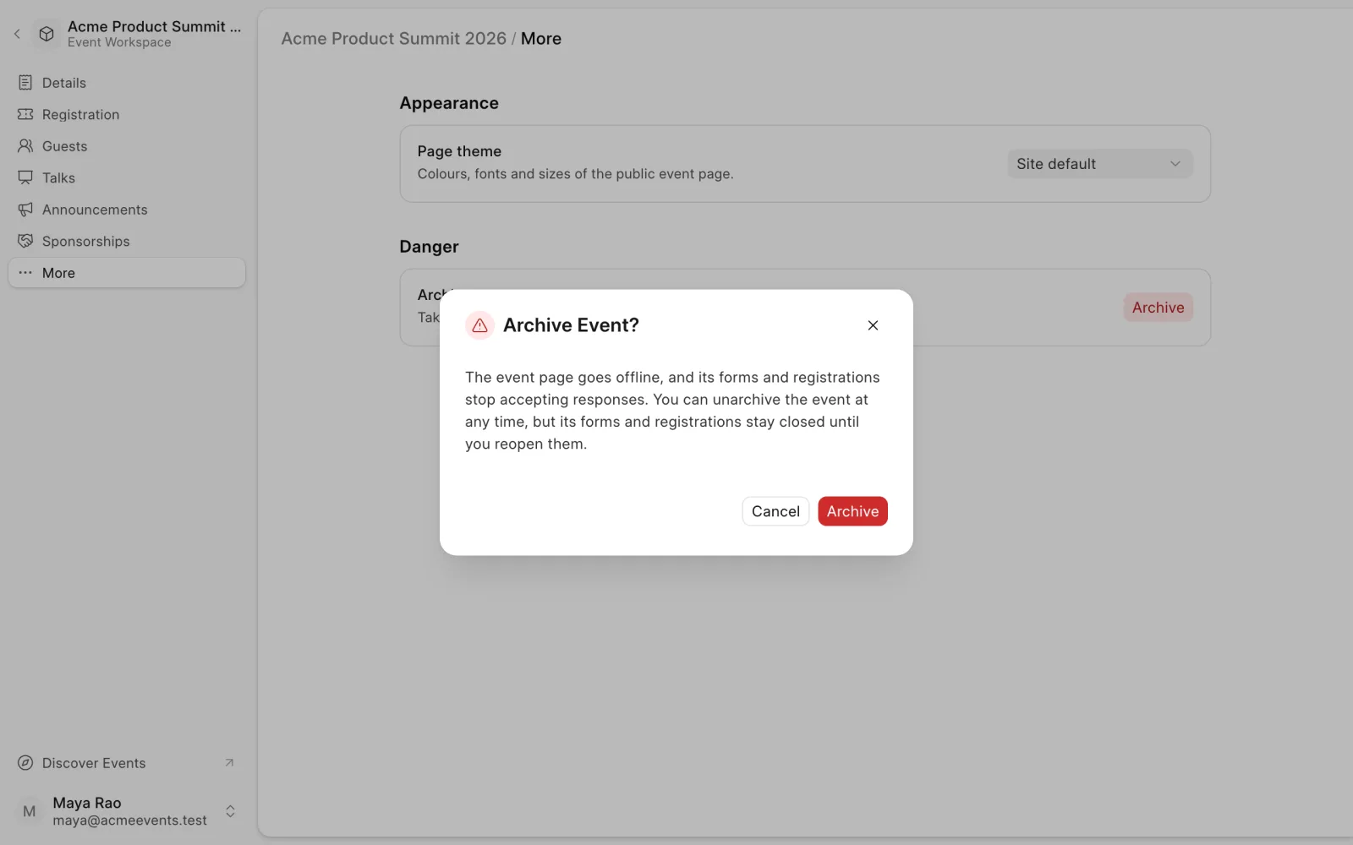The height and width of the screenshot is (845, 1353).
Task: Open the Page theme dropdown
Action: 1099,164
